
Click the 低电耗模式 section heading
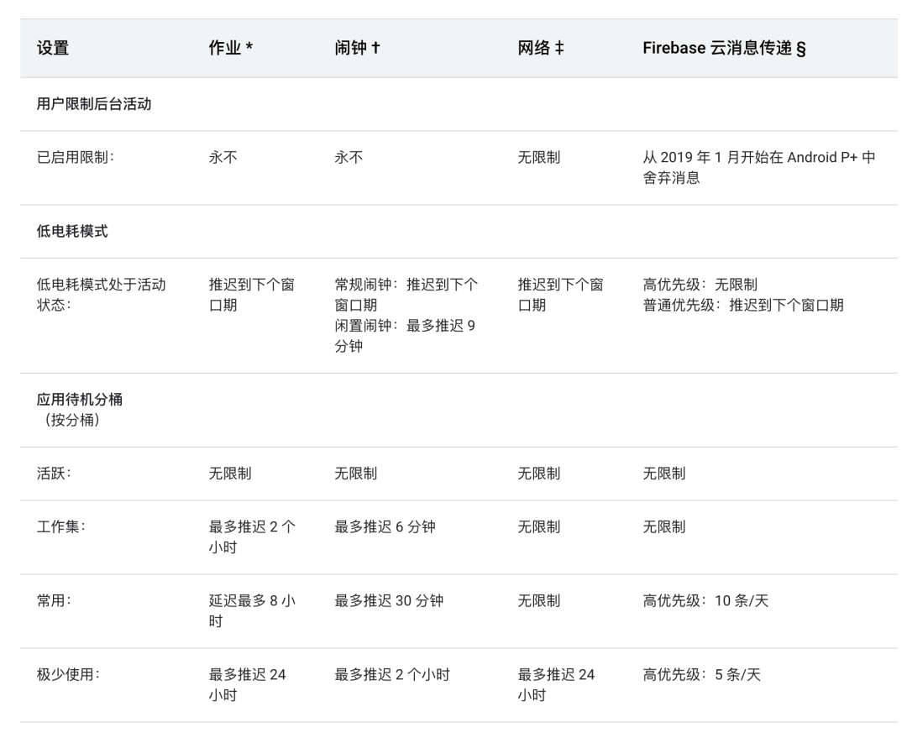[72, 232]
